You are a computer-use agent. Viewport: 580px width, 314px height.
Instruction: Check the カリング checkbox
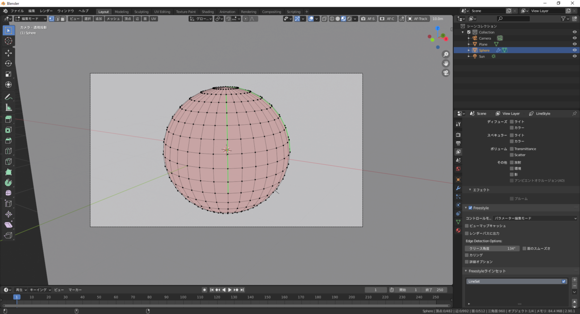click(x=466, y=255)
